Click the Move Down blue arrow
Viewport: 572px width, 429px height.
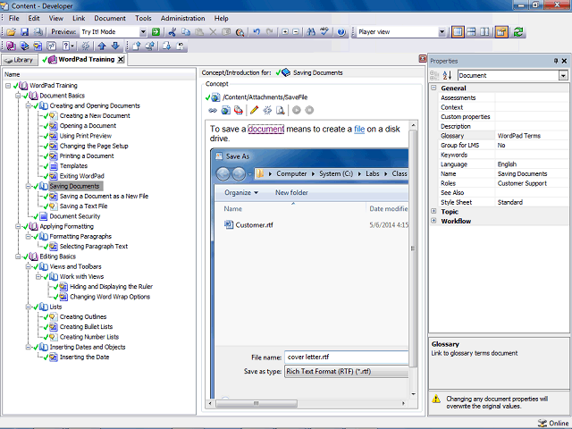coord(115,46)
